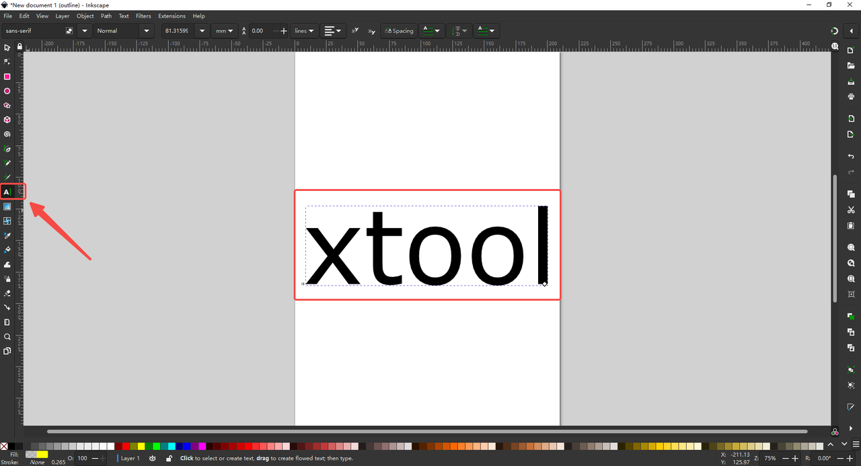Expand the line spacing unit lines dropdown
Viewport: 861px width, 466px height.
coord(305,31)
